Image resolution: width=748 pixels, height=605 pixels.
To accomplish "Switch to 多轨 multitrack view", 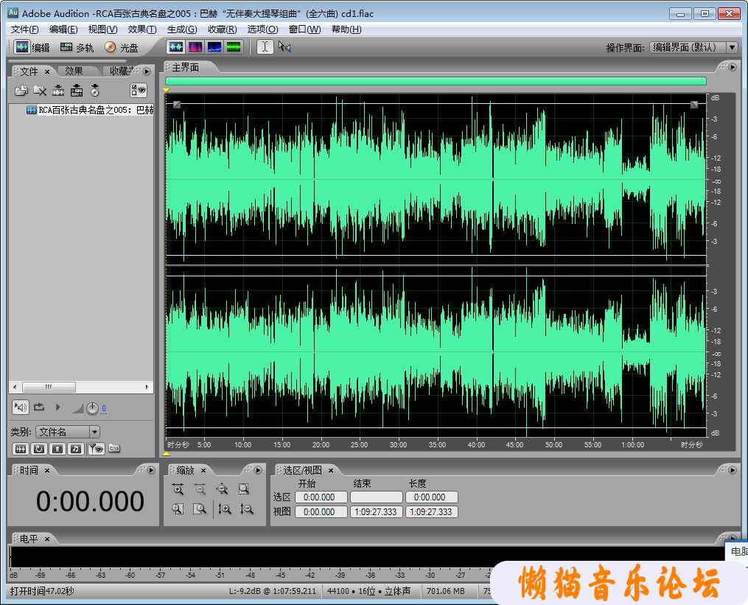I will pos(77,47).
